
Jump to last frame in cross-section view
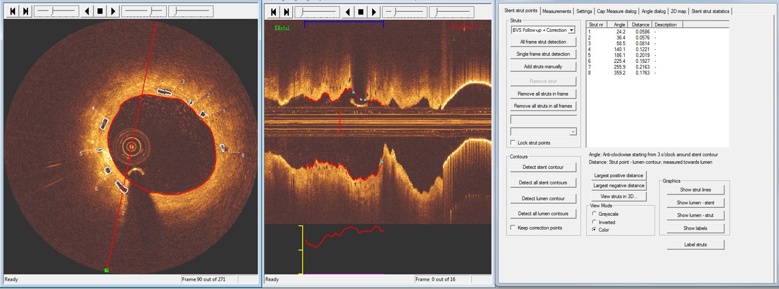(25, 11)
